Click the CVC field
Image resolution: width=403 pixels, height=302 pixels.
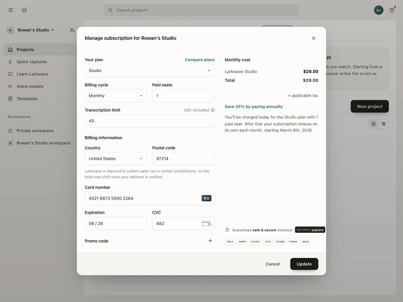183,223
